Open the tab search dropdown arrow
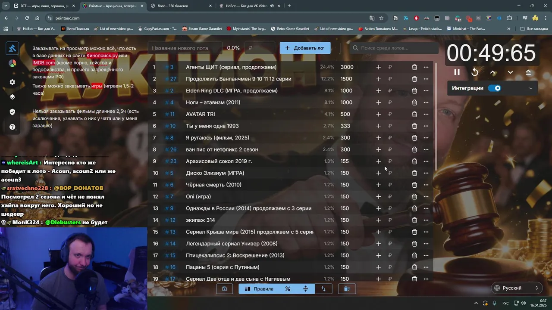Viewport: 552px width, 310px height. coord(6,6)
